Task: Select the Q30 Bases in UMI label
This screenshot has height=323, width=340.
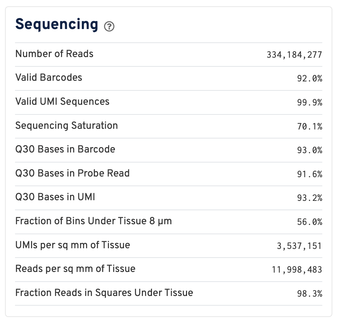Action: click(x=55, y=197)
